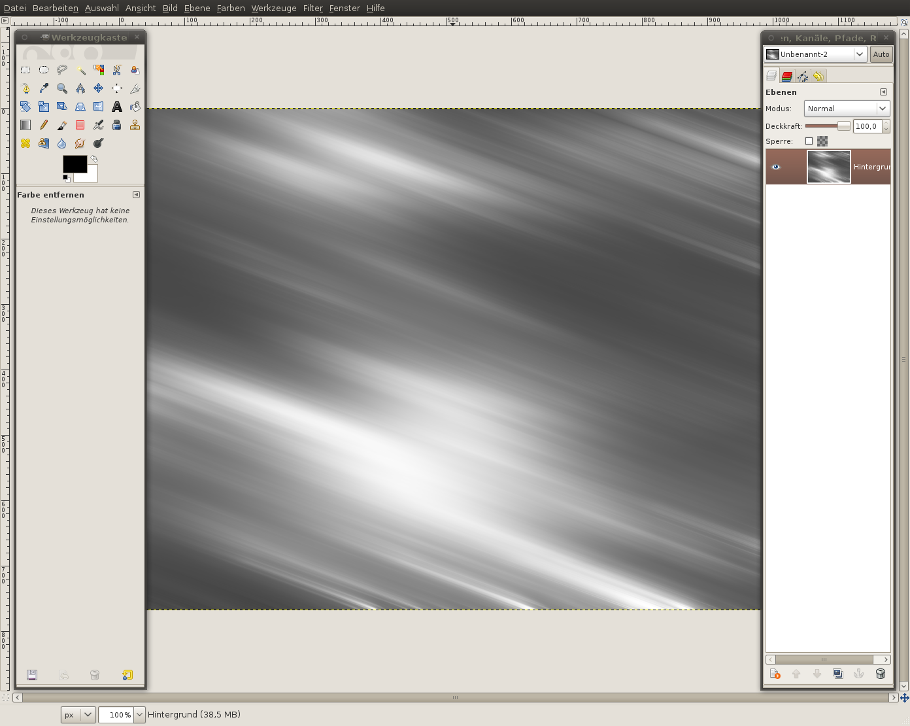Select the Text tool

tap(117, 107)
